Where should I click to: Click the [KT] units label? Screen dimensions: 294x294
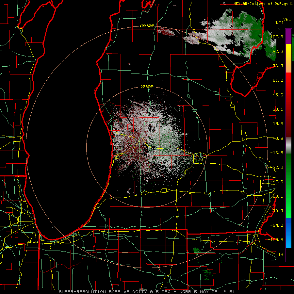pos(279,23)
